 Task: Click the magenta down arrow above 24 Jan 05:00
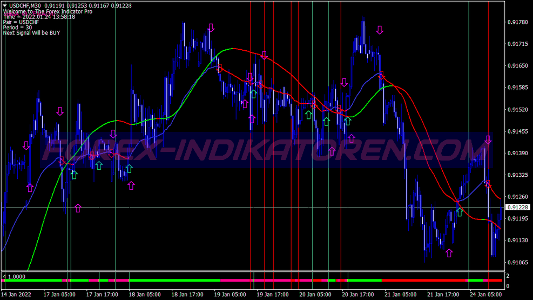[488, 139]
